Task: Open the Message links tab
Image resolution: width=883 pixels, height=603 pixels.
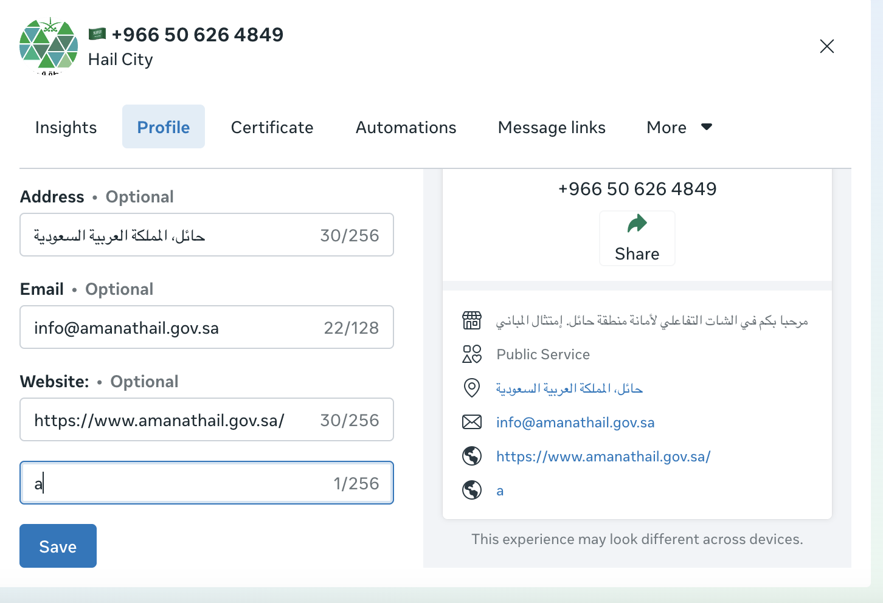Action: point(552,127)
